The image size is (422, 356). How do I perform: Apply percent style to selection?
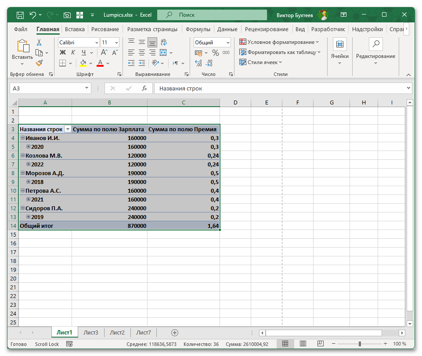click(215, 53)
